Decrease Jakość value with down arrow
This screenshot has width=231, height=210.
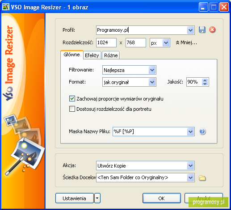click(x=205, y=84)
